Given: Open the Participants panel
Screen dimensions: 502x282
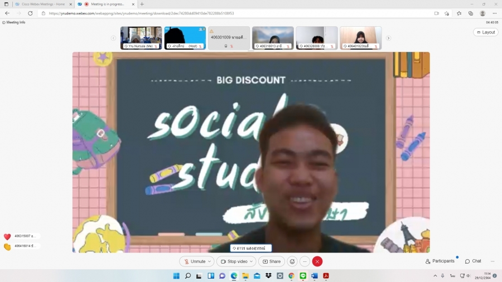Looking at the screenshot, I should [x=440, y=261].
